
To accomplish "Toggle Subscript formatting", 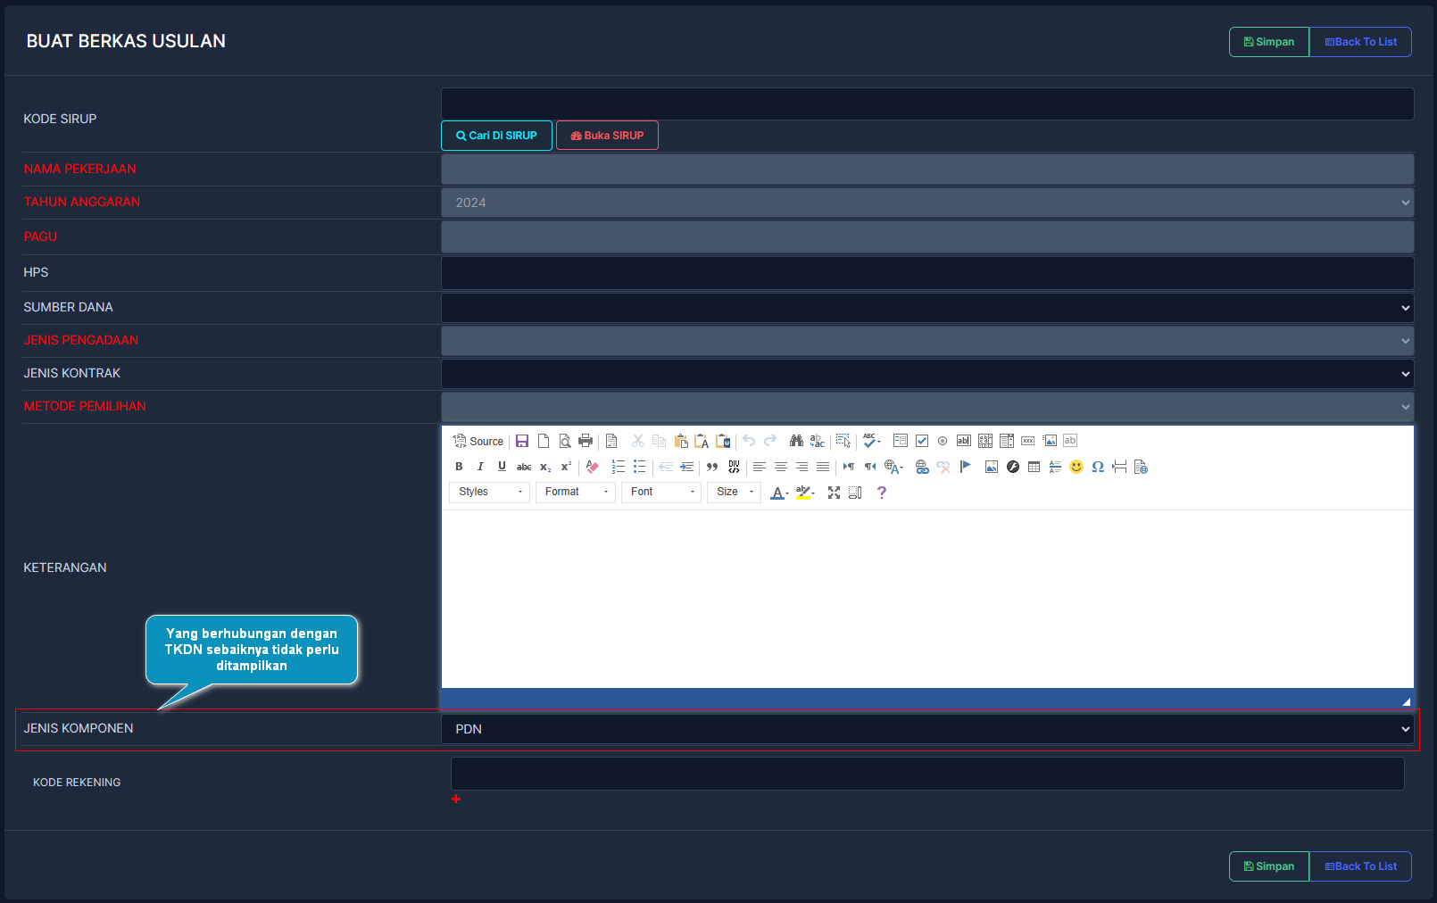I will coord(545,467).
